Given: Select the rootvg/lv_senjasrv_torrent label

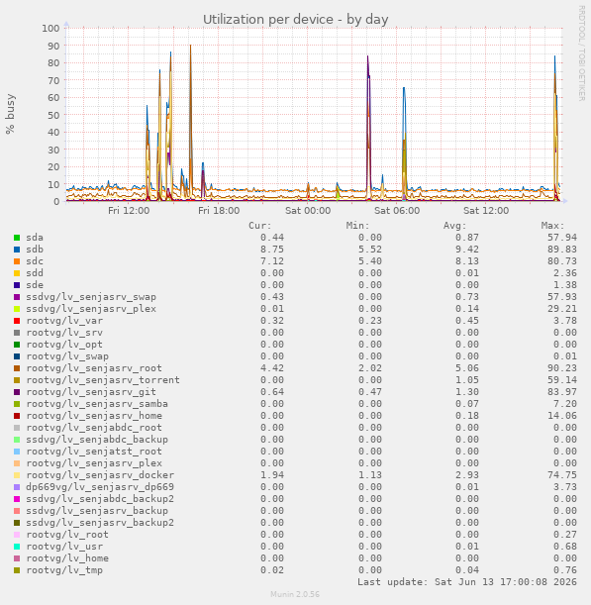Looking at the screenshot, I should click(103, 380).
